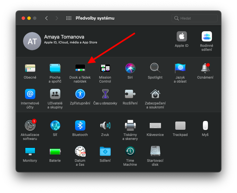
Task: Click the red close window button
Action: tap(23, 18)
